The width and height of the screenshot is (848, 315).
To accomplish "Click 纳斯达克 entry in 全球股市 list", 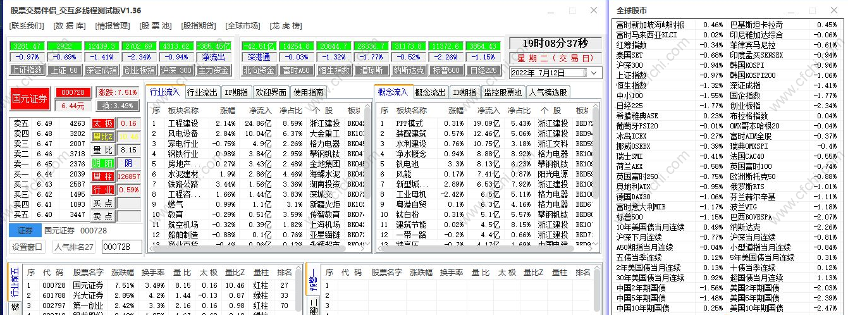I will [746, 227].
